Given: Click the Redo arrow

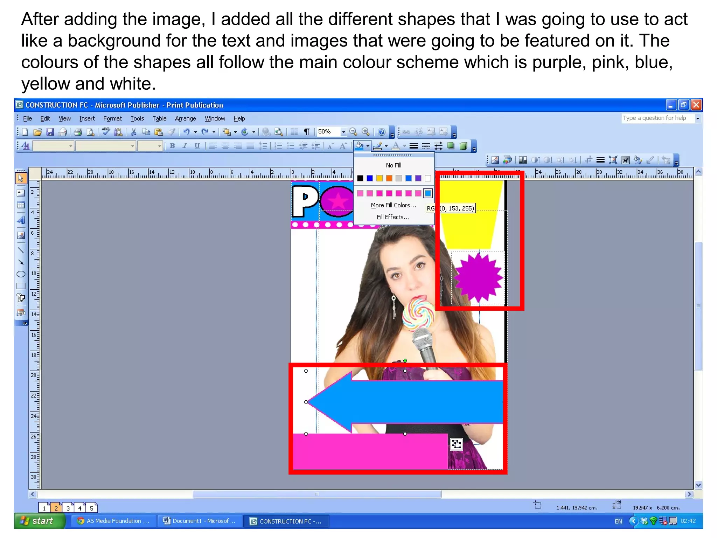Looking at the screenshot, I should click(205, 132).
